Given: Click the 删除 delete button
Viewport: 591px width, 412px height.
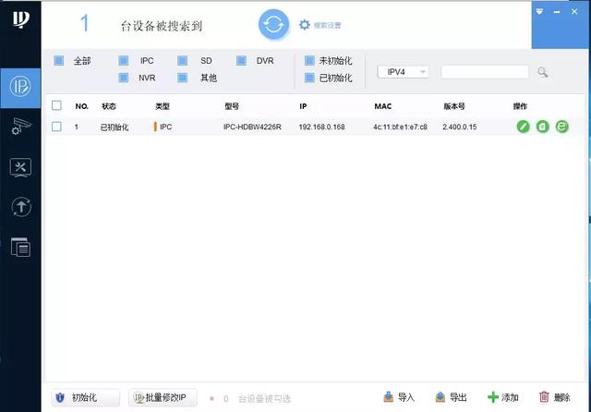Looking at the screenshot, I should 554,397.
